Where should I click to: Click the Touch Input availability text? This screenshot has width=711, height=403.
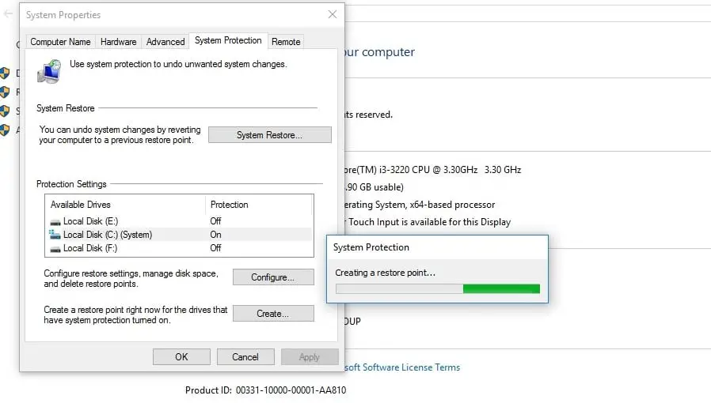429,222
